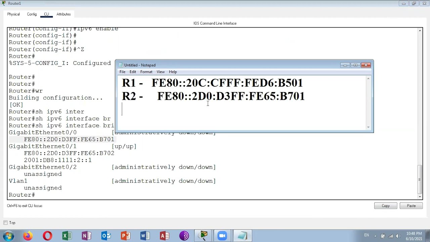
Task: Click 'Building configuration...' text in CLI
Action: click(x=56, y=98)
